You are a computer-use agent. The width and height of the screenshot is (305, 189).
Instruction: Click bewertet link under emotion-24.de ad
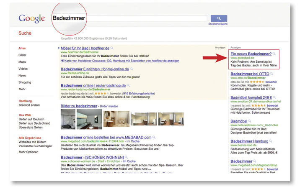click(x=273, y=105)
